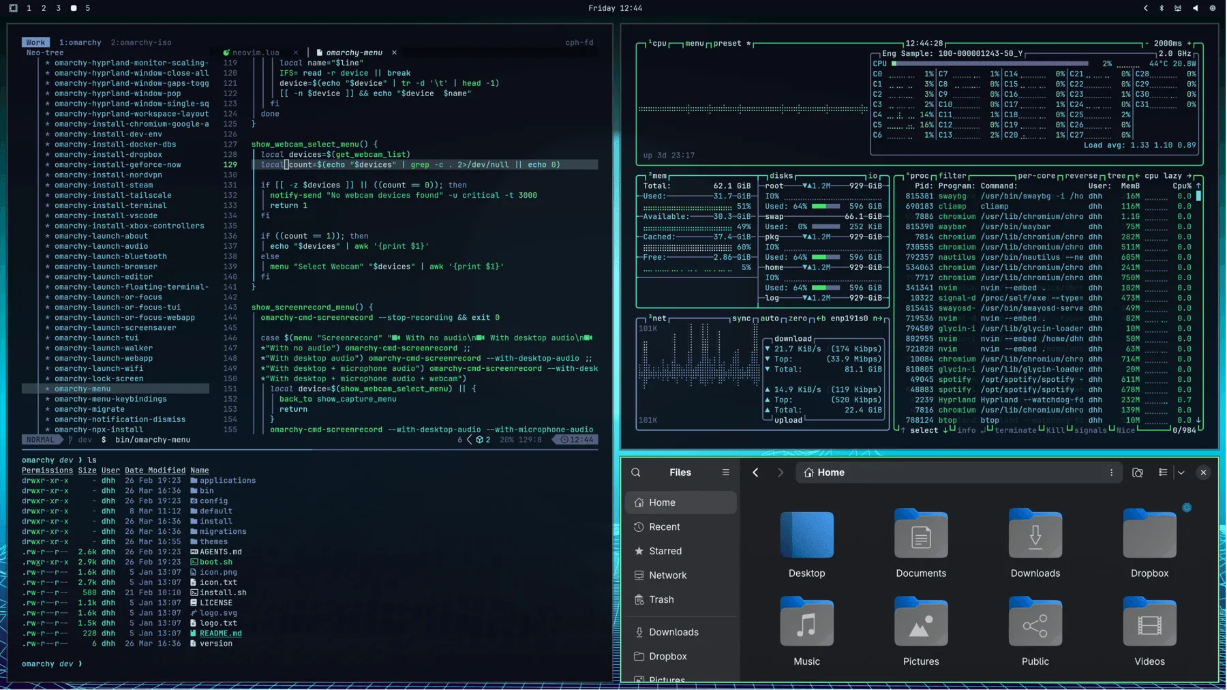The image size is (1227, 690).
Task: Click the filter field in btop proc box
Action: [952, 176]
